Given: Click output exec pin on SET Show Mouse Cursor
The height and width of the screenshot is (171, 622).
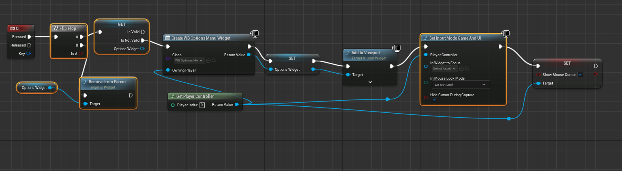Looking at the screenshot, I should tap(596, 66).
